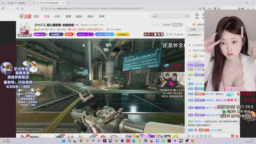Open the 礼物展馆 button
The image size is (256, 144).
[56, 35]
